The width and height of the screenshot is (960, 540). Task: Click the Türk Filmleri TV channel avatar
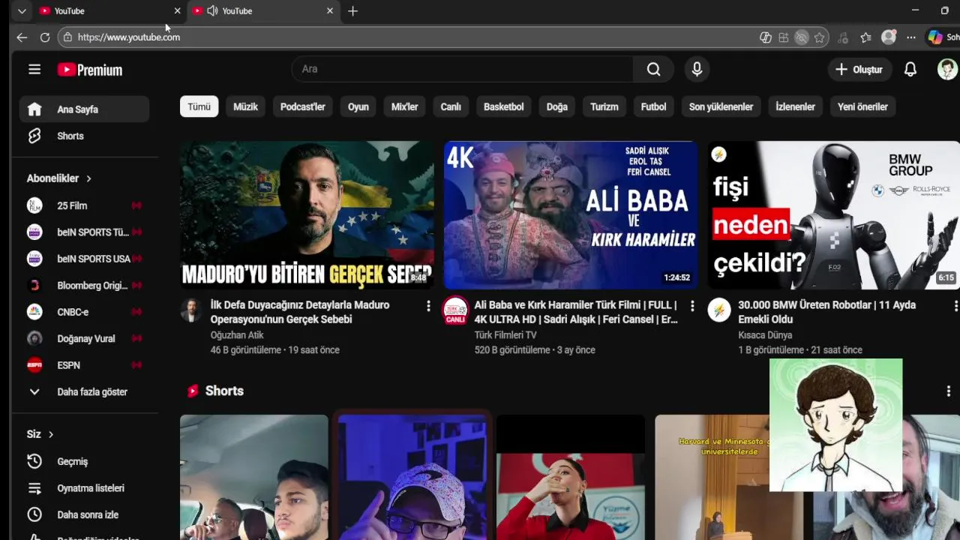click(454, 310)
